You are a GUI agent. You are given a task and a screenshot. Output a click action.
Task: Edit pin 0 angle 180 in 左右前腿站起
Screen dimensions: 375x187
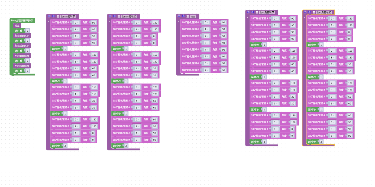155,22
